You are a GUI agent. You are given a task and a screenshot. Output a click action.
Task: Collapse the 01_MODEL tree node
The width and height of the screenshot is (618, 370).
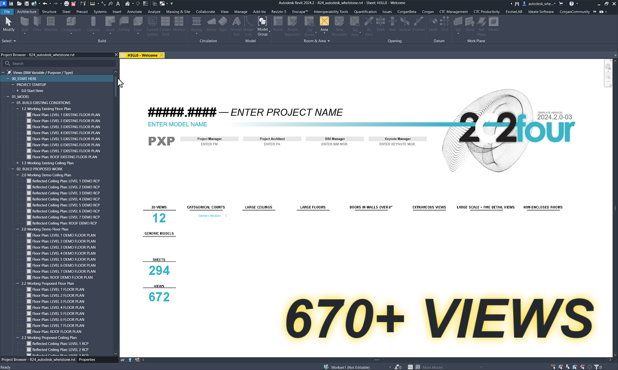(x=8, y=97)
